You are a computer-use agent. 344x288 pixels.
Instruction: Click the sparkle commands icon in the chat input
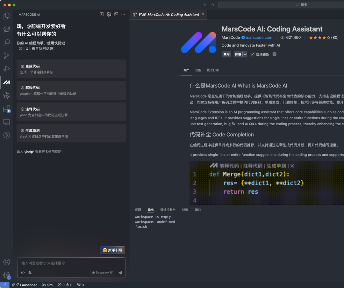[x=23, y=273]
